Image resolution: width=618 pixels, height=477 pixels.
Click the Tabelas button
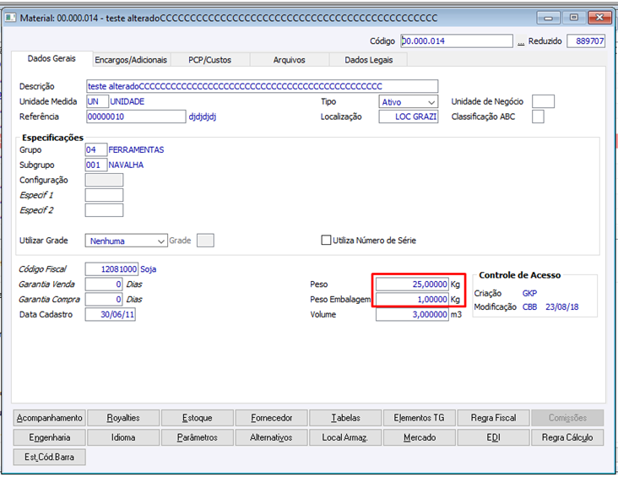[x=345, y=418]
